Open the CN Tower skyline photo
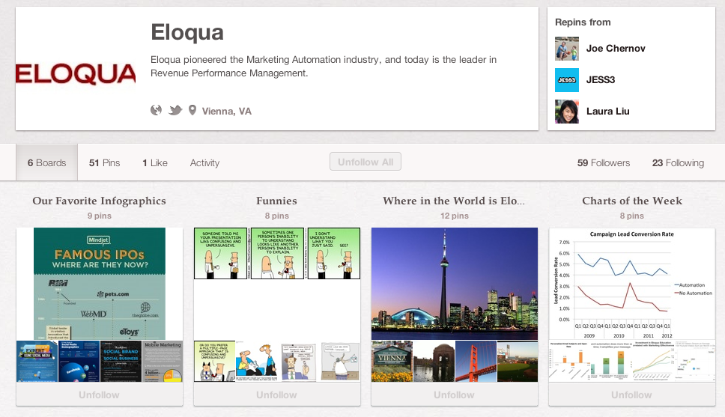 [x=455, y=284]
